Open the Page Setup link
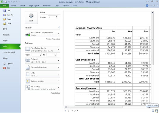 pyautogui.click(x=55, y=93)
